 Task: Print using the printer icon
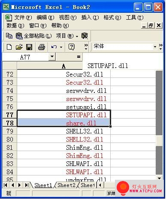42,47
